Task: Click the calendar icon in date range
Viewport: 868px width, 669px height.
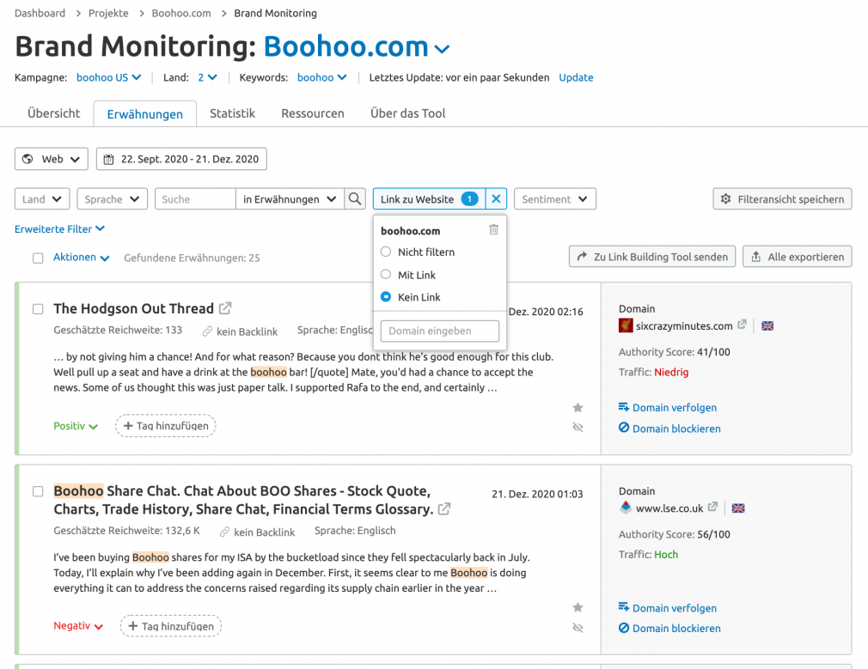Action: (x=109, y=160)
